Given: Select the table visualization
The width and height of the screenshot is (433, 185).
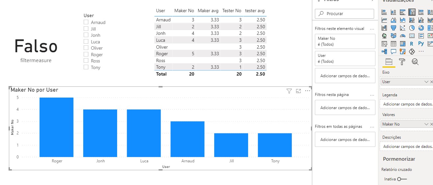Looking at the screenshot, I should tap(393, 44).
